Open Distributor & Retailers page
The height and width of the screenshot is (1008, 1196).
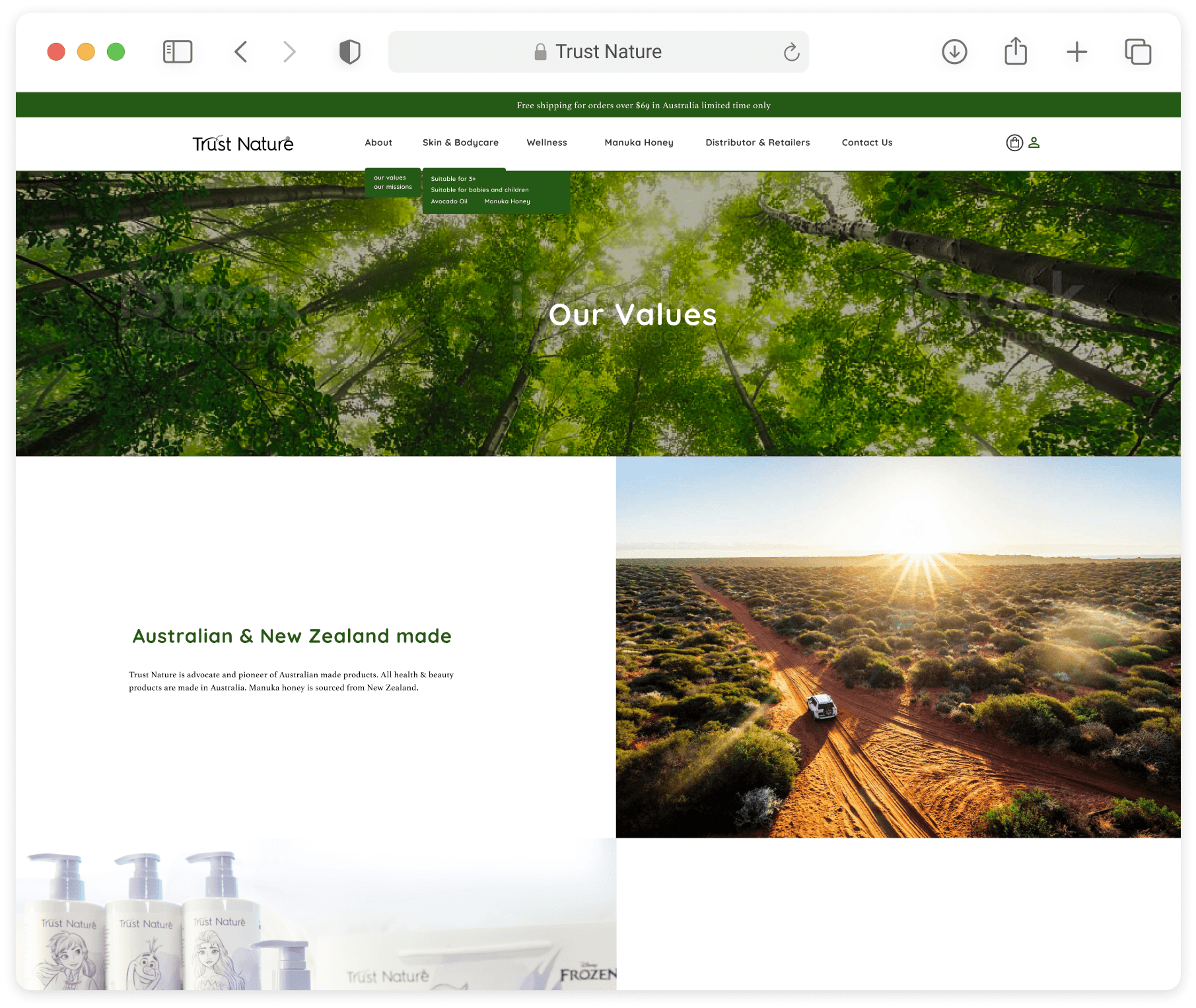[757, 143]
